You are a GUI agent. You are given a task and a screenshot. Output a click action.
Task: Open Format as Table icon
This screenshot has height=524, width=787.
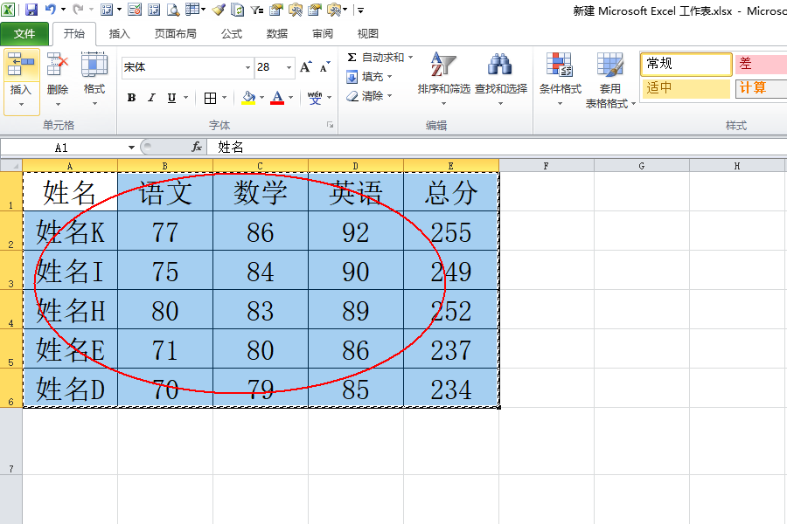click(x=609, y=65)
